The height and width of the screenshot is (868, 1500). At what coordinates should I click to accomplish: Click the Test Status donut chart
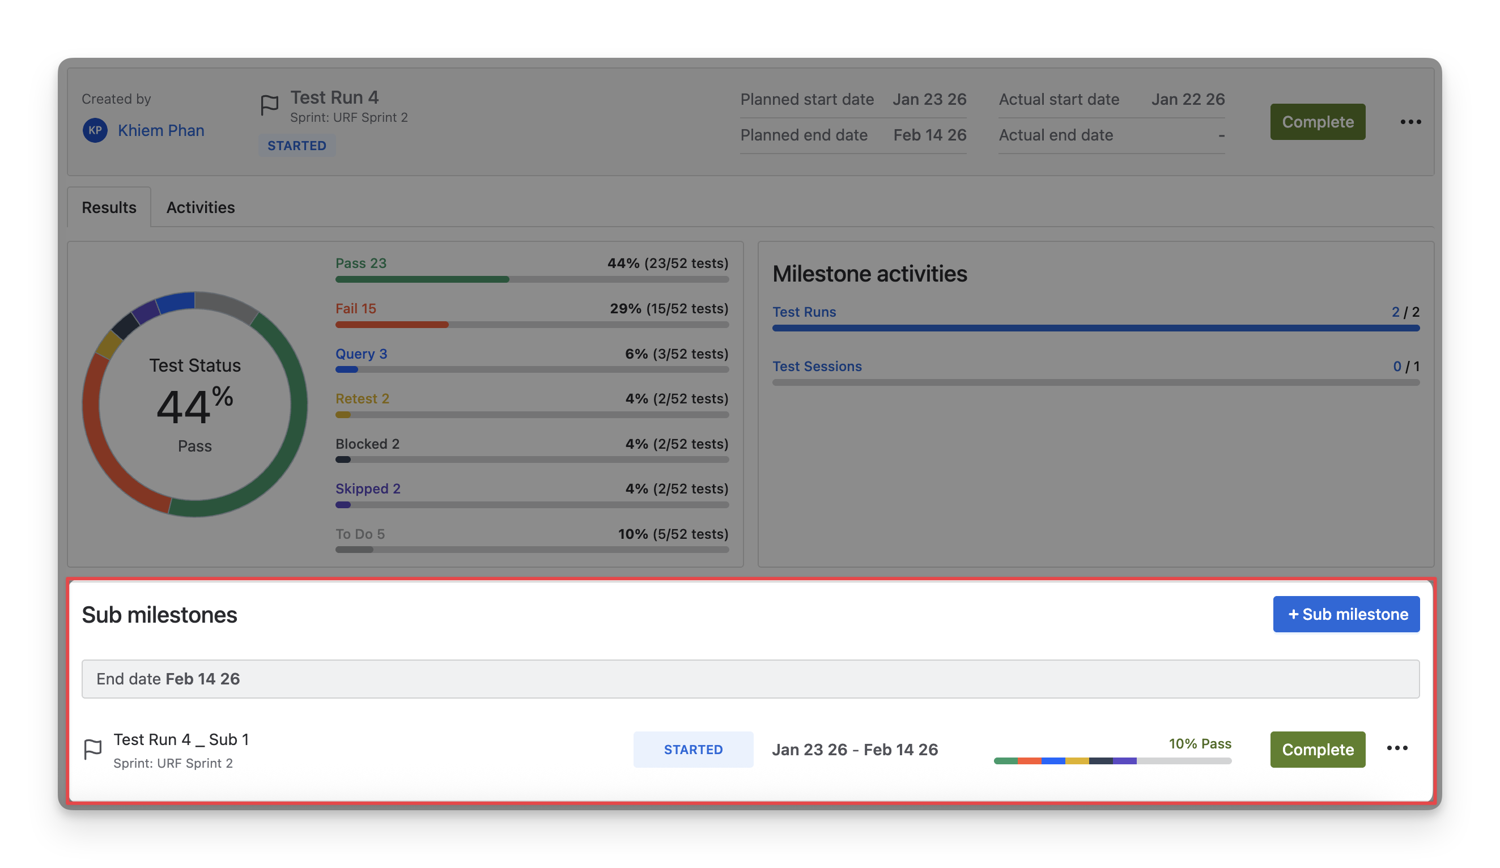[194, 405]
